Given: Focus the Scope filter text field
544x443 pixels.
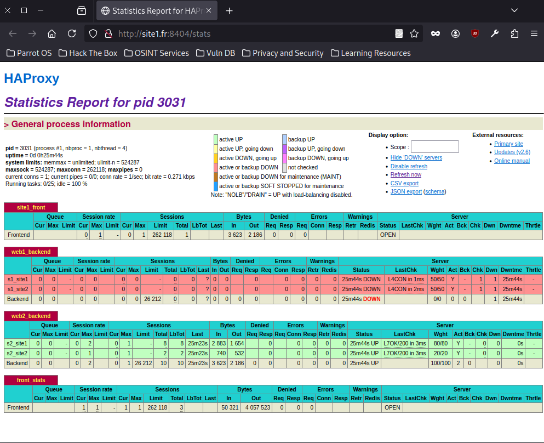Looking at the screenshot, I should [435, 146].
